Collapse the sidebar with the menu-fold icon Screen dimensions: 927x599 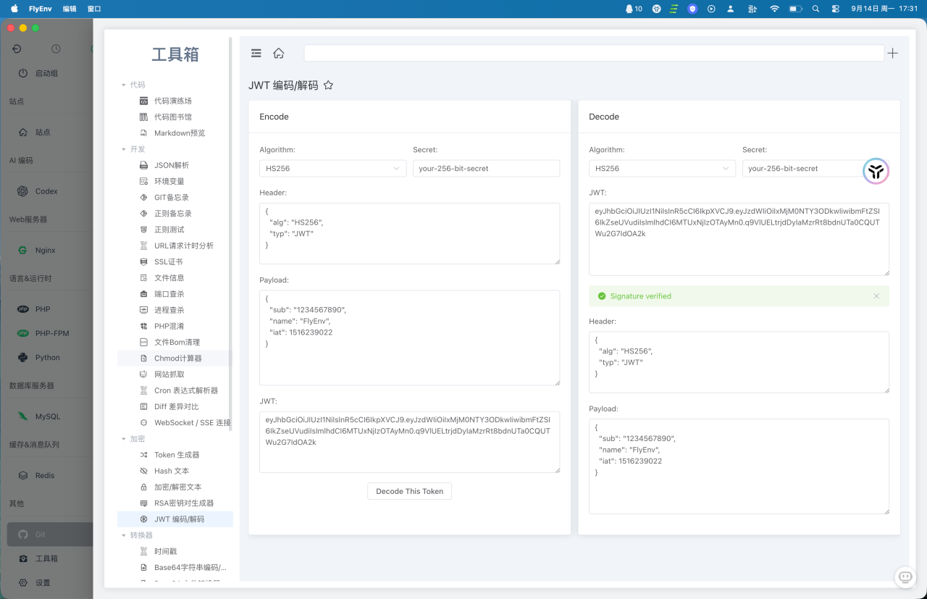pos(256,53)
